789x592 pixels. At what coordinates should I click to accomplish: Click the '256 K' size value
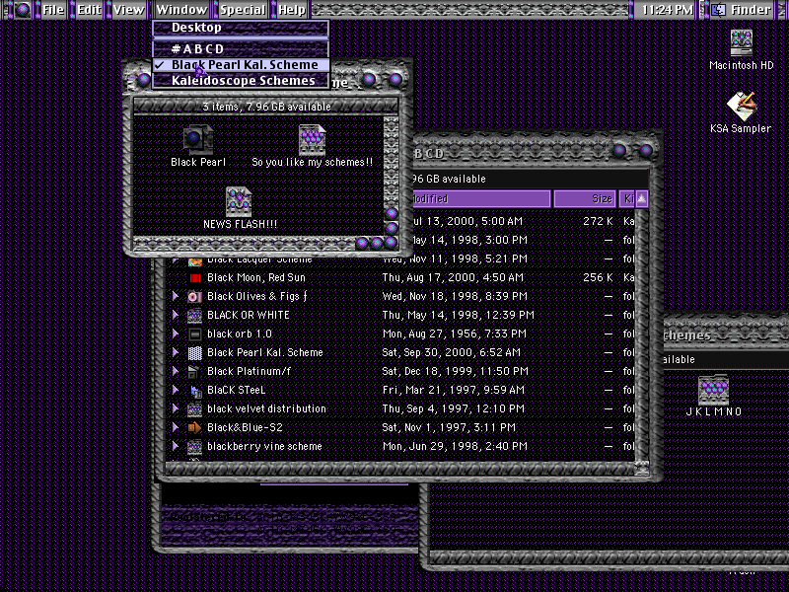click(598, 278)
